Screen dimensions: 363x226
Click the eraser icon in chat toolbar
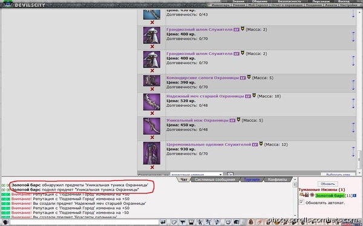click(x=174, y=222)
